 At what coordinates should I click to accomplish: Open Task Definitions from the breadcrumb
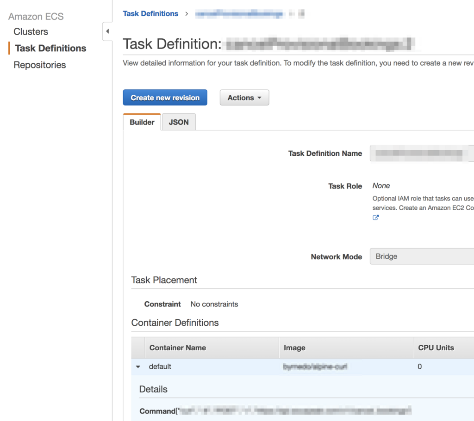tap(150, 13)
